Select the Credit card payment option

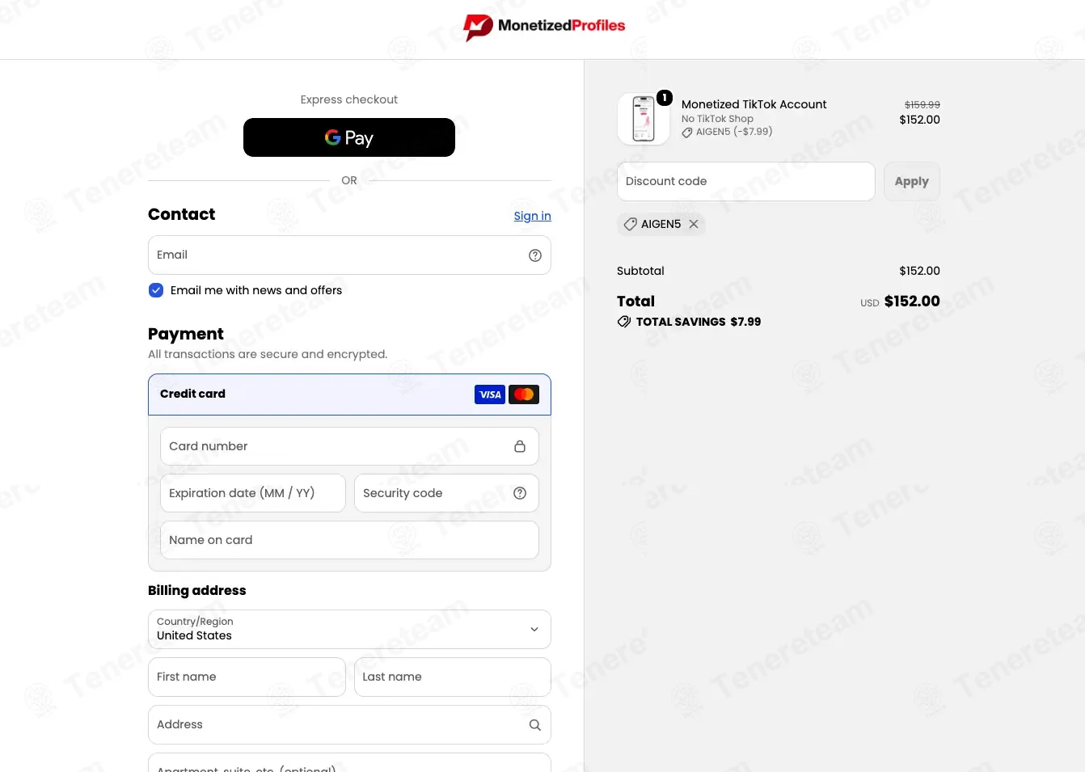click(x=349, y=394)
